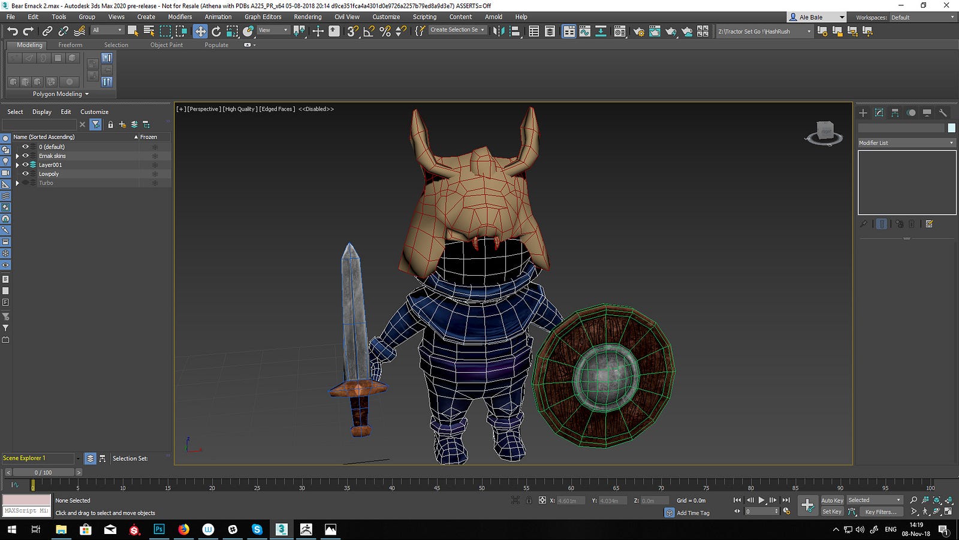Expand the Layer001 tree node
The image size is (959, 540).
pos(17,165)
